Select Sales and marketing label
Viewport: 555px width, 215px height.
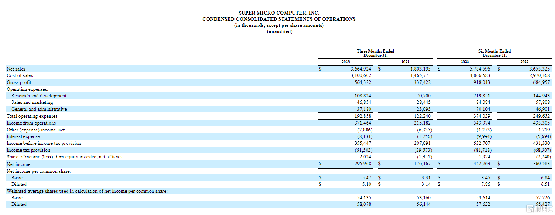(32, 102)
